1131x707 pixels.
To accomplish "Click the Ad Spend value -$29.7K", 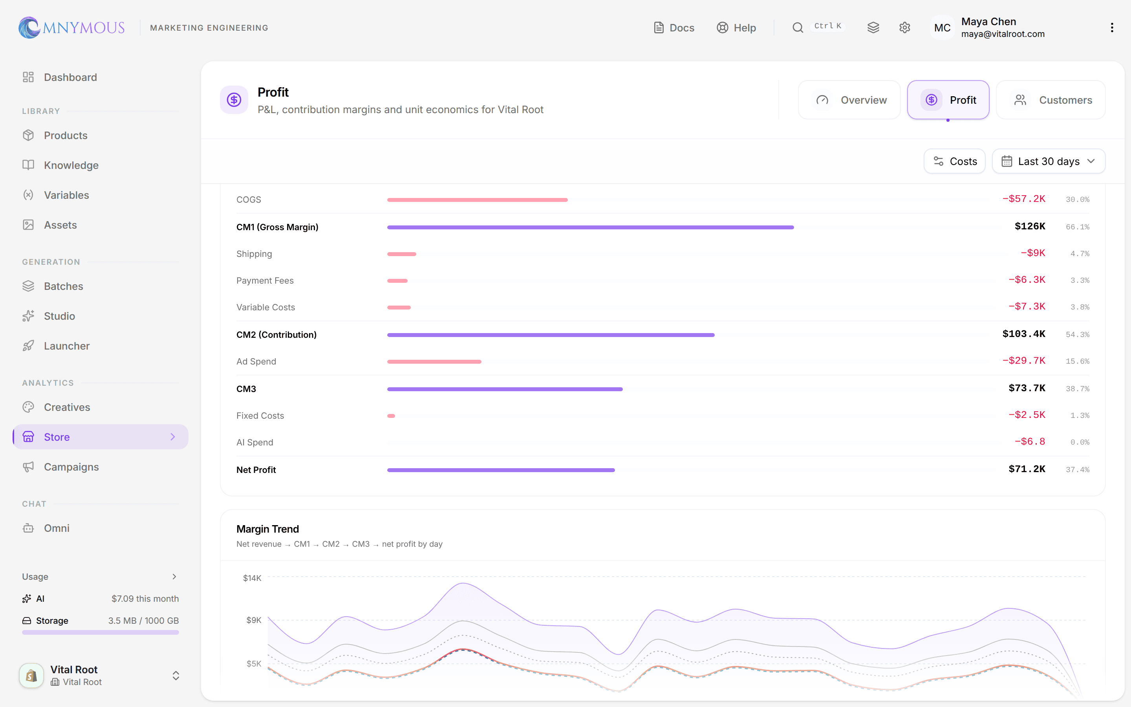I will point(1023,361).
